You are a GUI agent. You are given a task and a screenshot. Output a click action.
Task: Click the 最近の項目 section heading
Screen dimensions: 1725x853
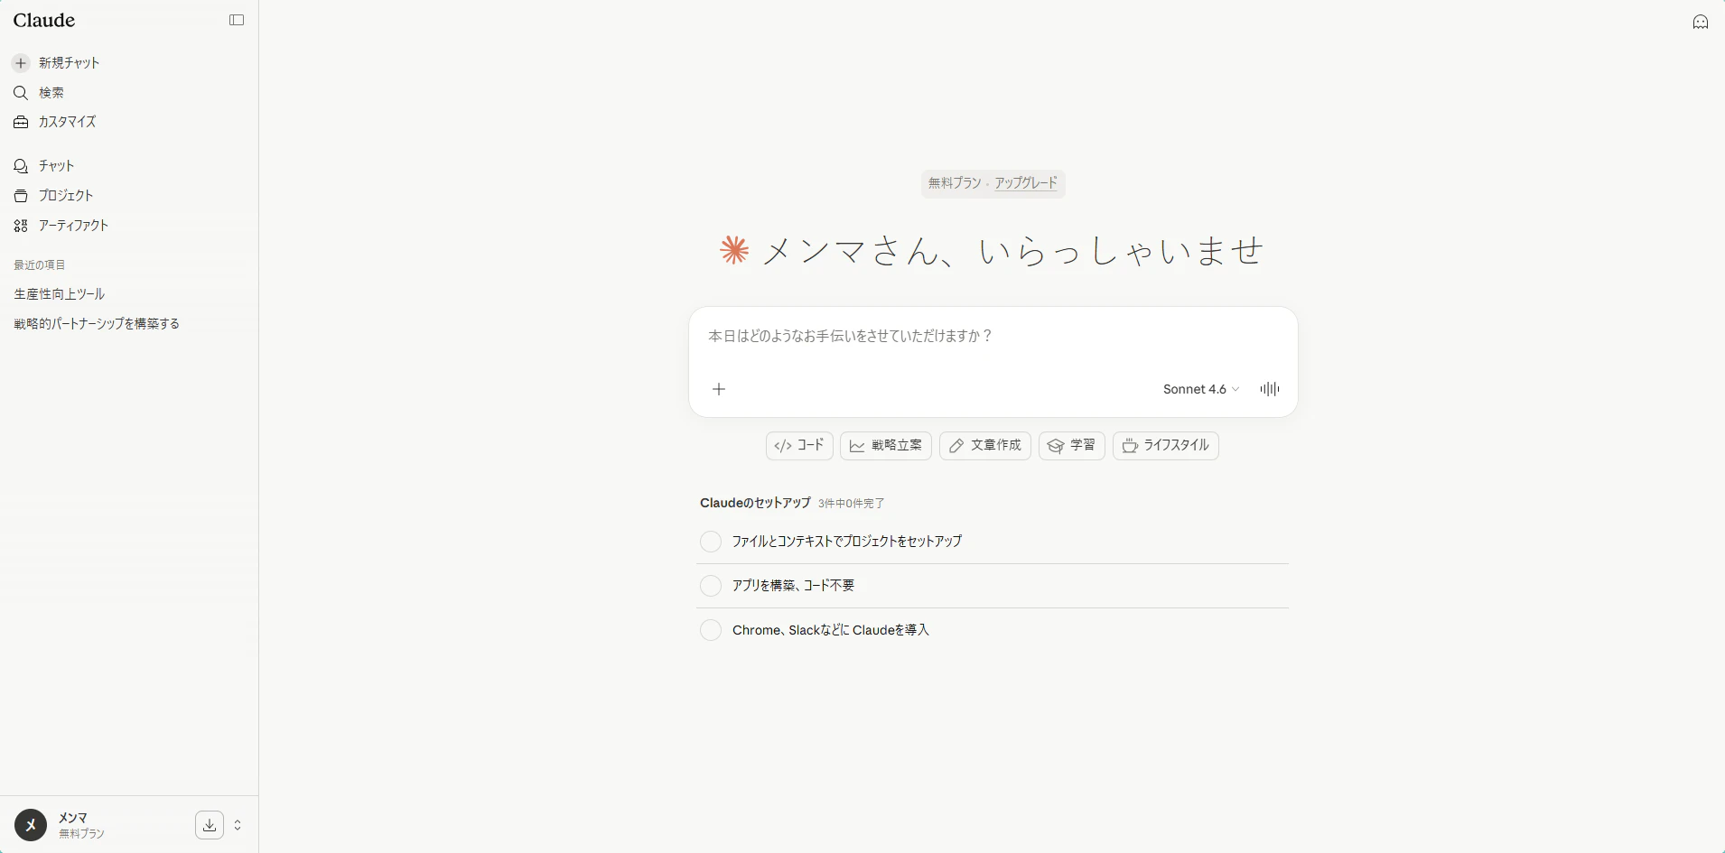(40, 265)
